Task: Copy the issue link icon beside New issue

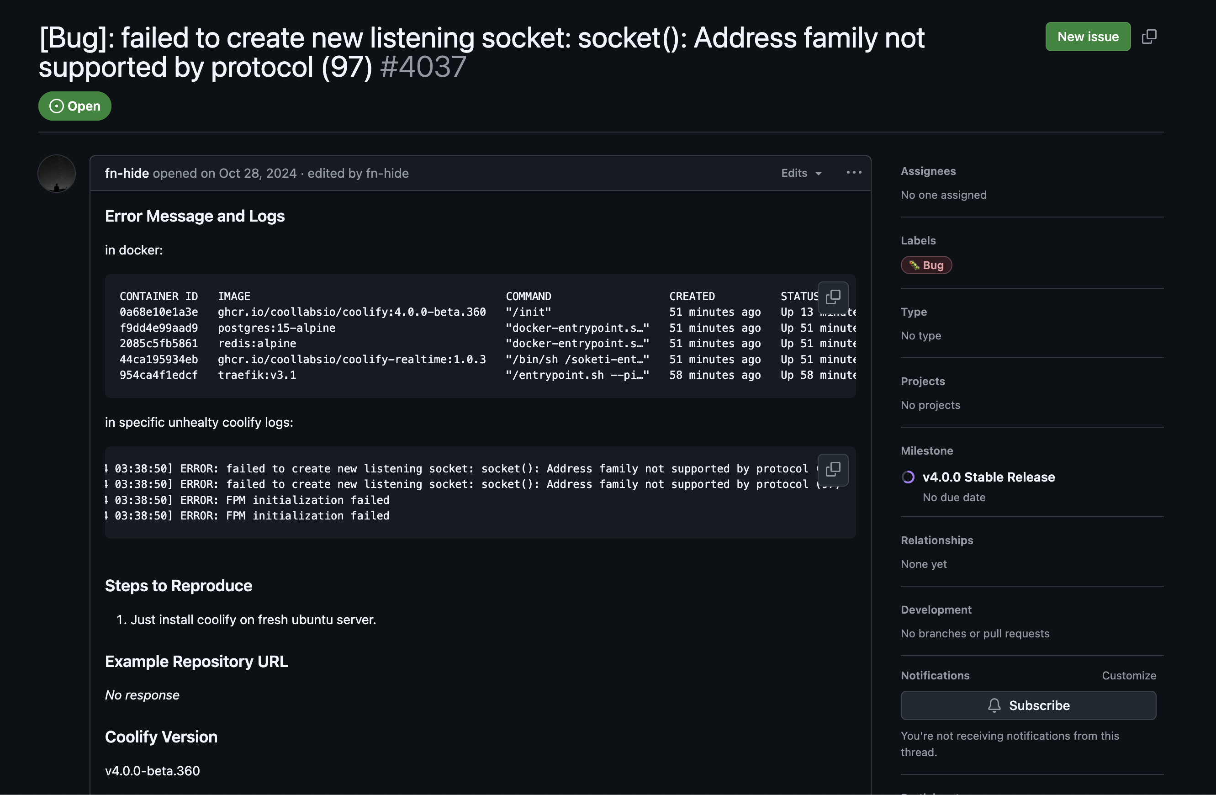Action: (x=1149, y=37)
